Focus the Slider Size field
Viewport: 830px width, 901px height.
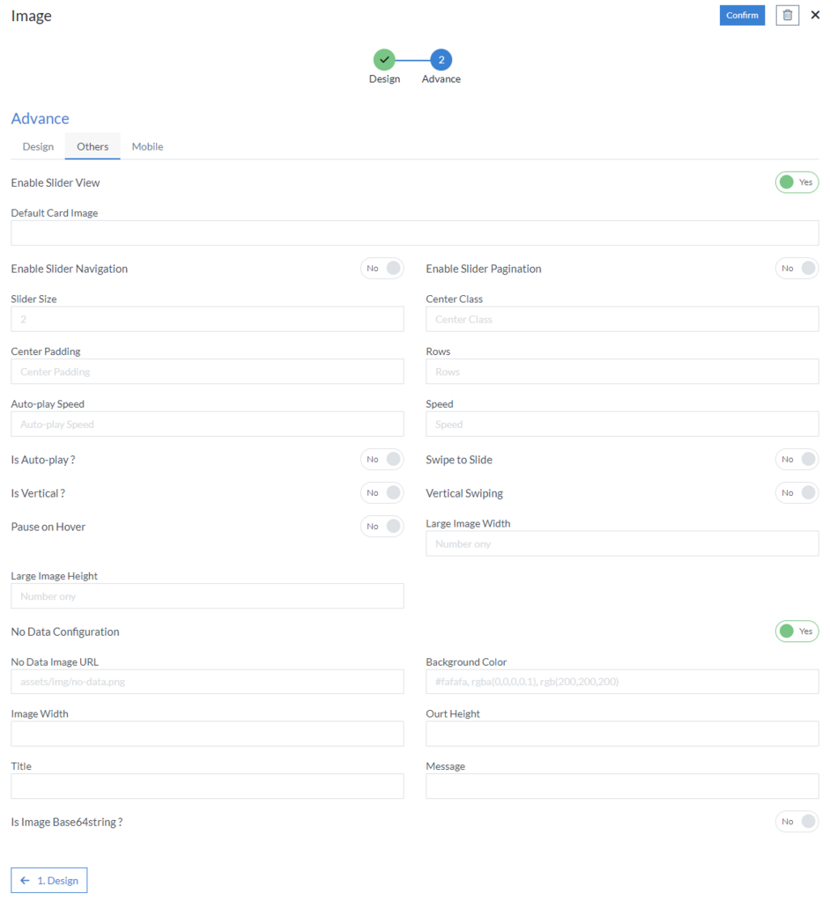207,320
